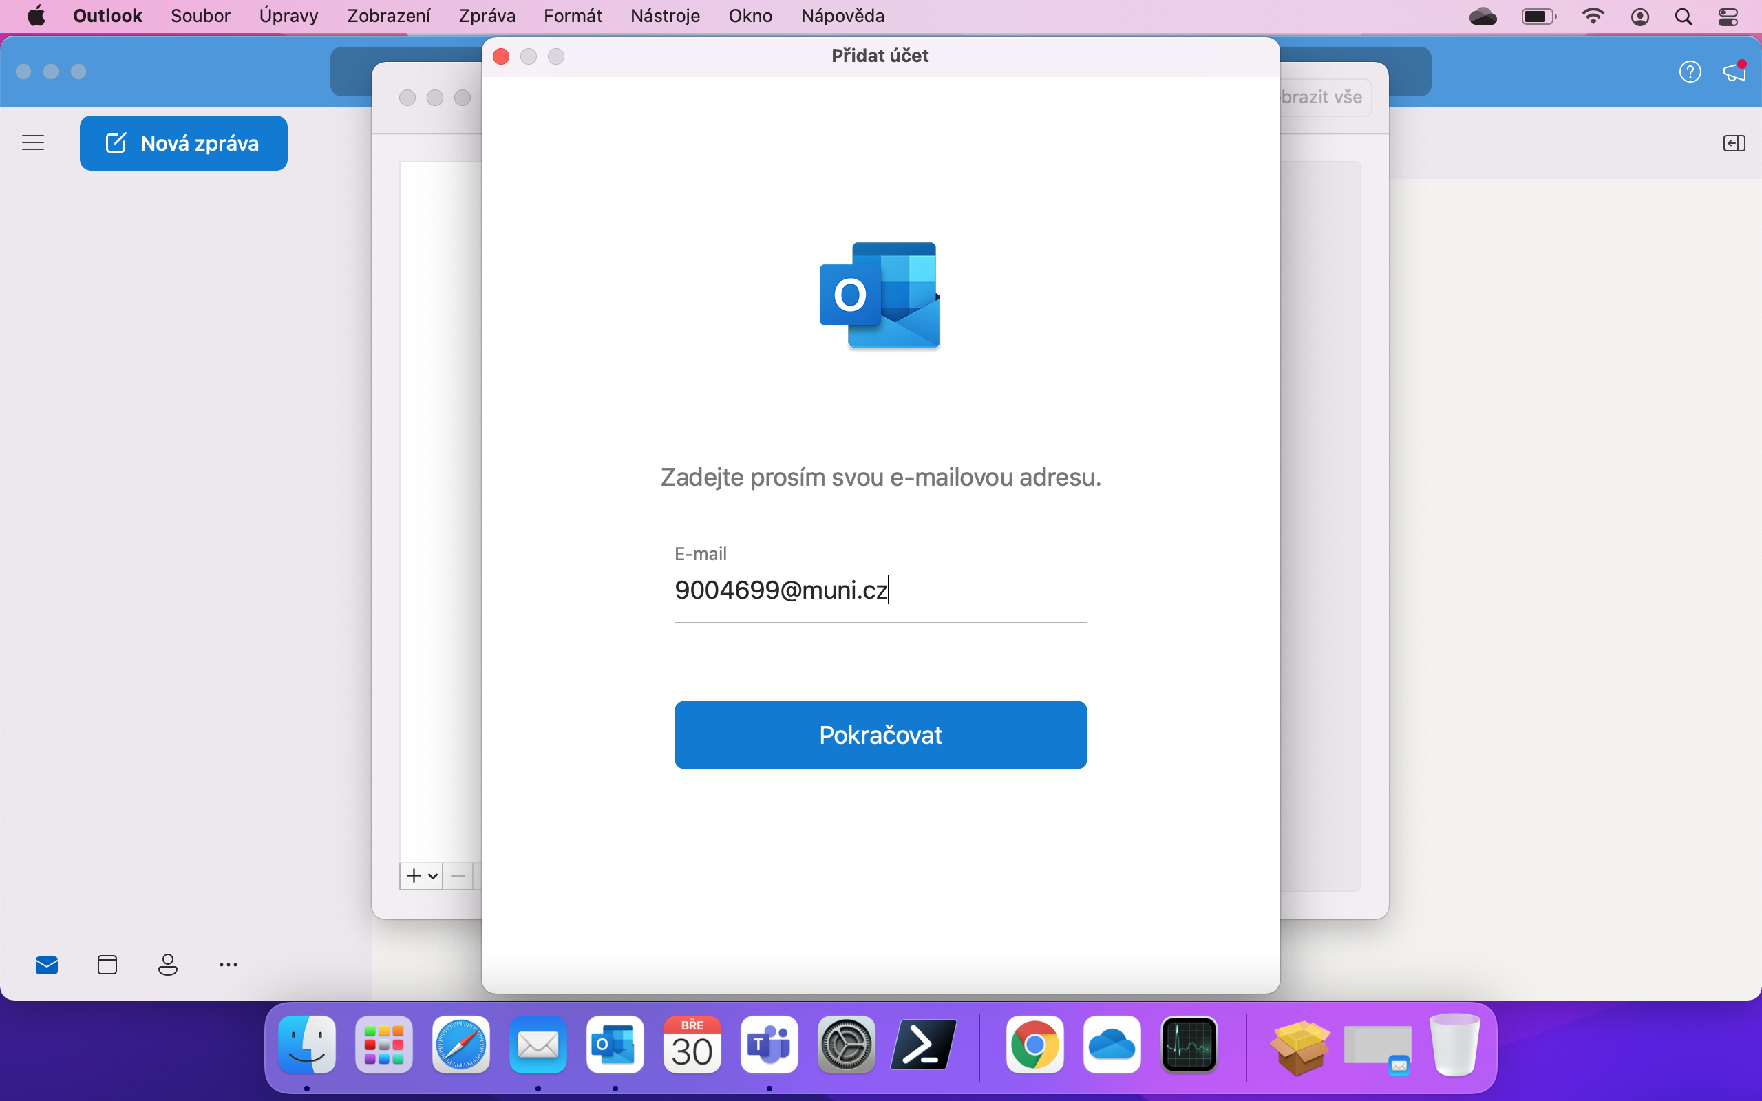The width and height of the screenshot is (1762, 1101).
Task: Open the announcements megaphone icon
Action: point(1734,72)
